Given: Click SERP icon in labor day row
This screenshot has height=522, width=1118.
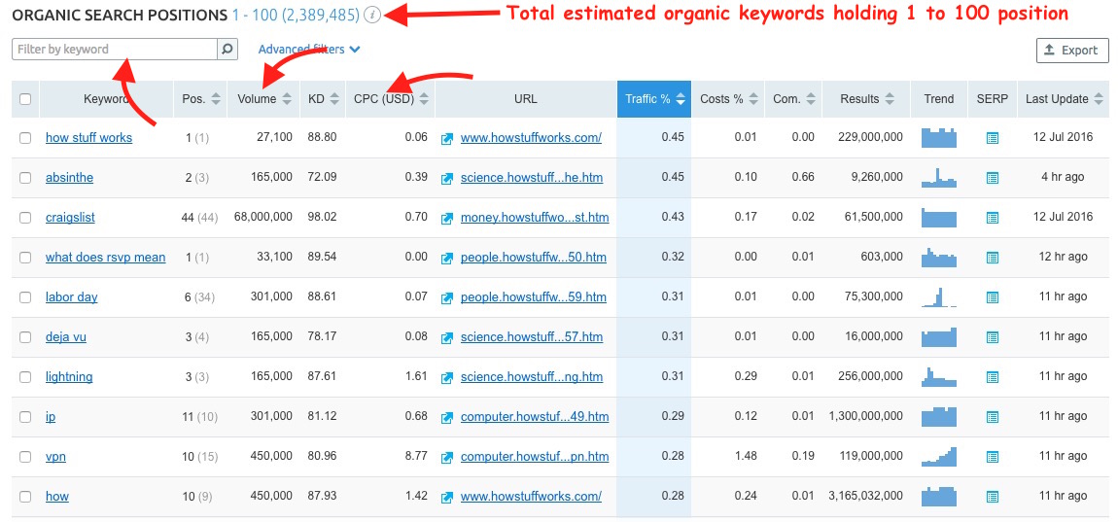Looking at the screenshot, I should [992, 297].
